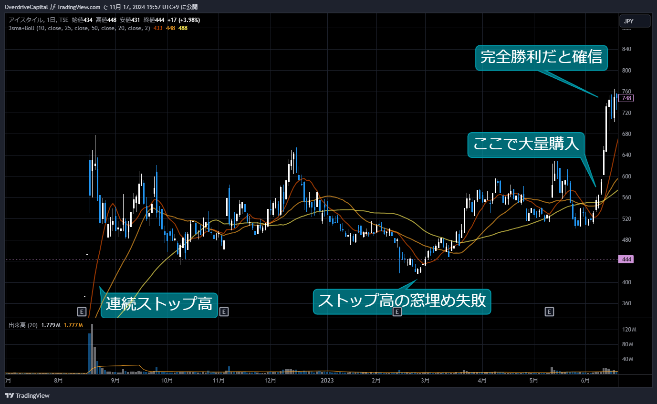Click the 748 price label on the axis
This screenshot has width=657, height=404.
(627, 98)
